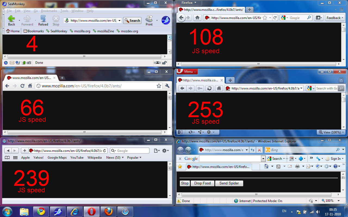Open the Opera Menu button
Image resolution: width=348 pixels, height=217 pixels.
click(x=187, y=72)
